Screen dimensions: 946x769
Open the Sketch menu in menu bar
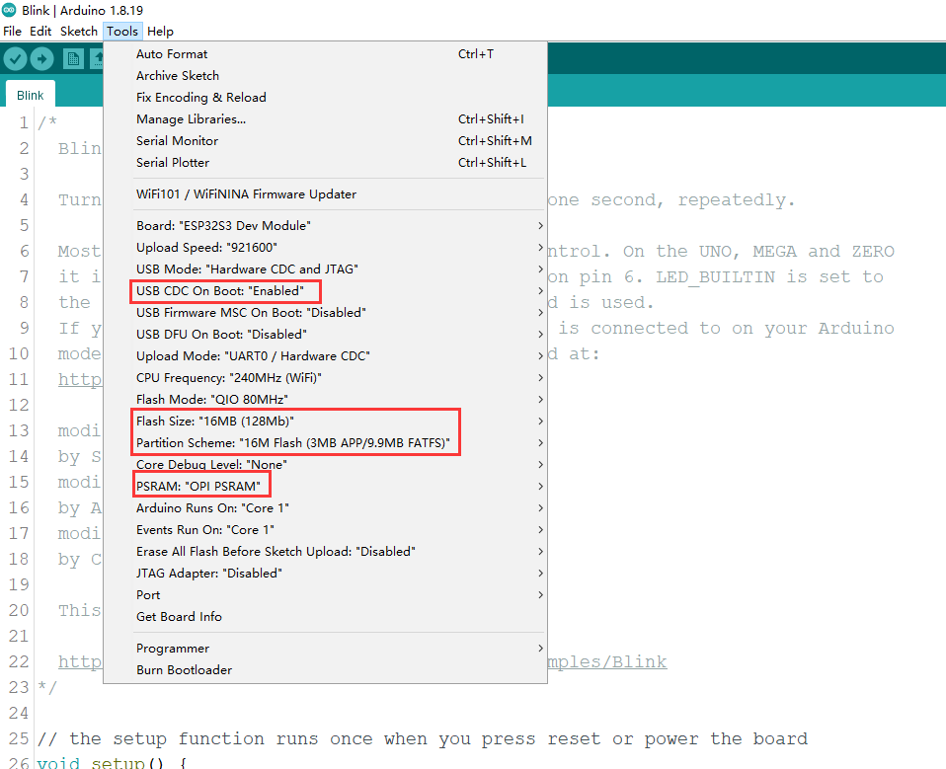coord(79,32)
